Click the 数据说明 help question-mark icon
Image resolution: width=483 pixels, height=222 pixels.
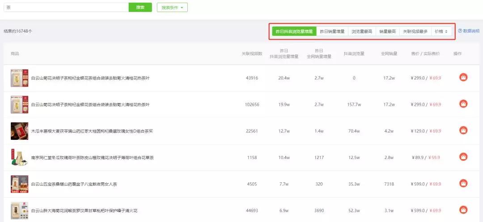[x=460, y=31]
